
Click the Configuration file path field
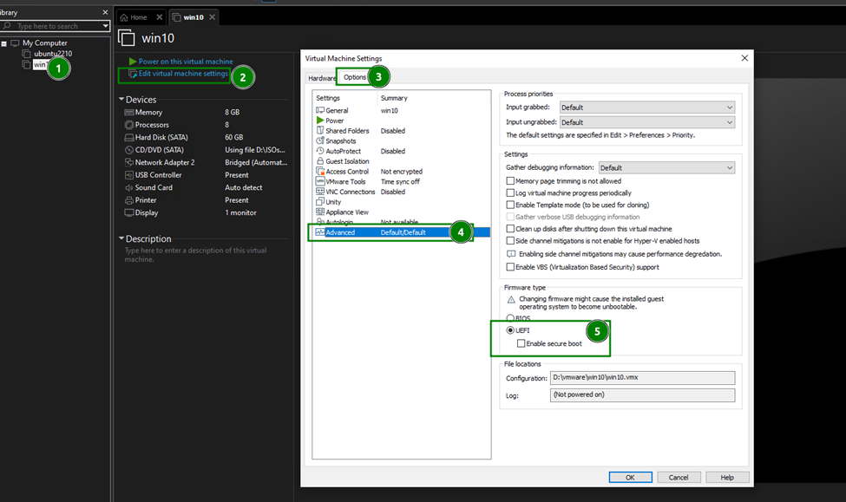642,377
